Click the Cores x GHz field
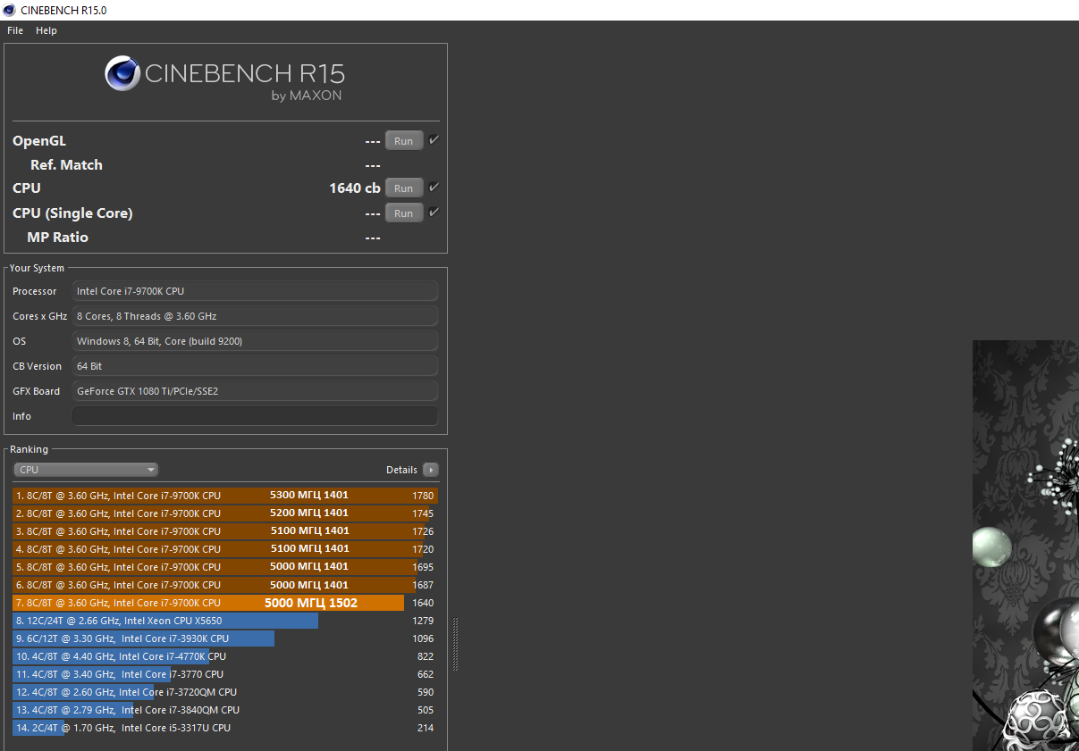 [x=256, y=316]
